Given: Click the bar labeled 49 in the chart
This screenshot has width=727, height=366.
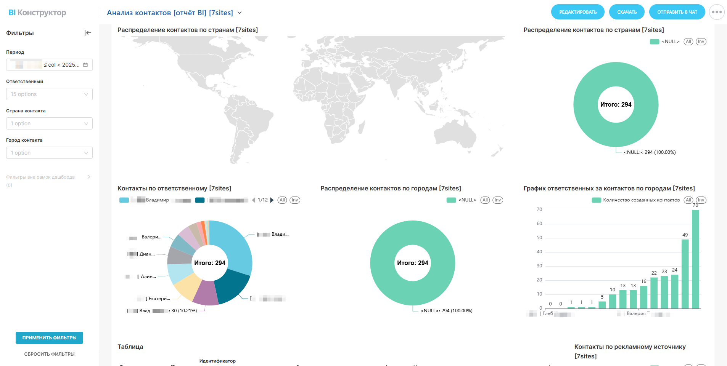Looking at the screenshot, I should [x=685, y=274].
